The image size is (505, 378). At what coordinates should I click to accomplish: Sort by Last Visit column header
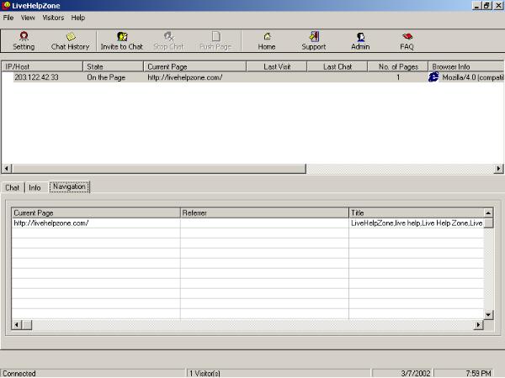coord(277,66)
